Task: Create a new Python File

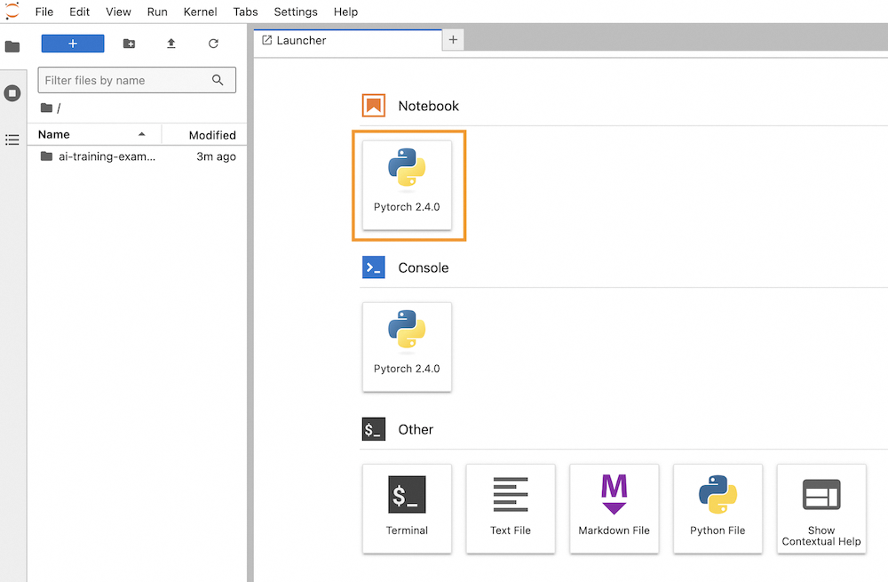Action: (x=718, y=508)
